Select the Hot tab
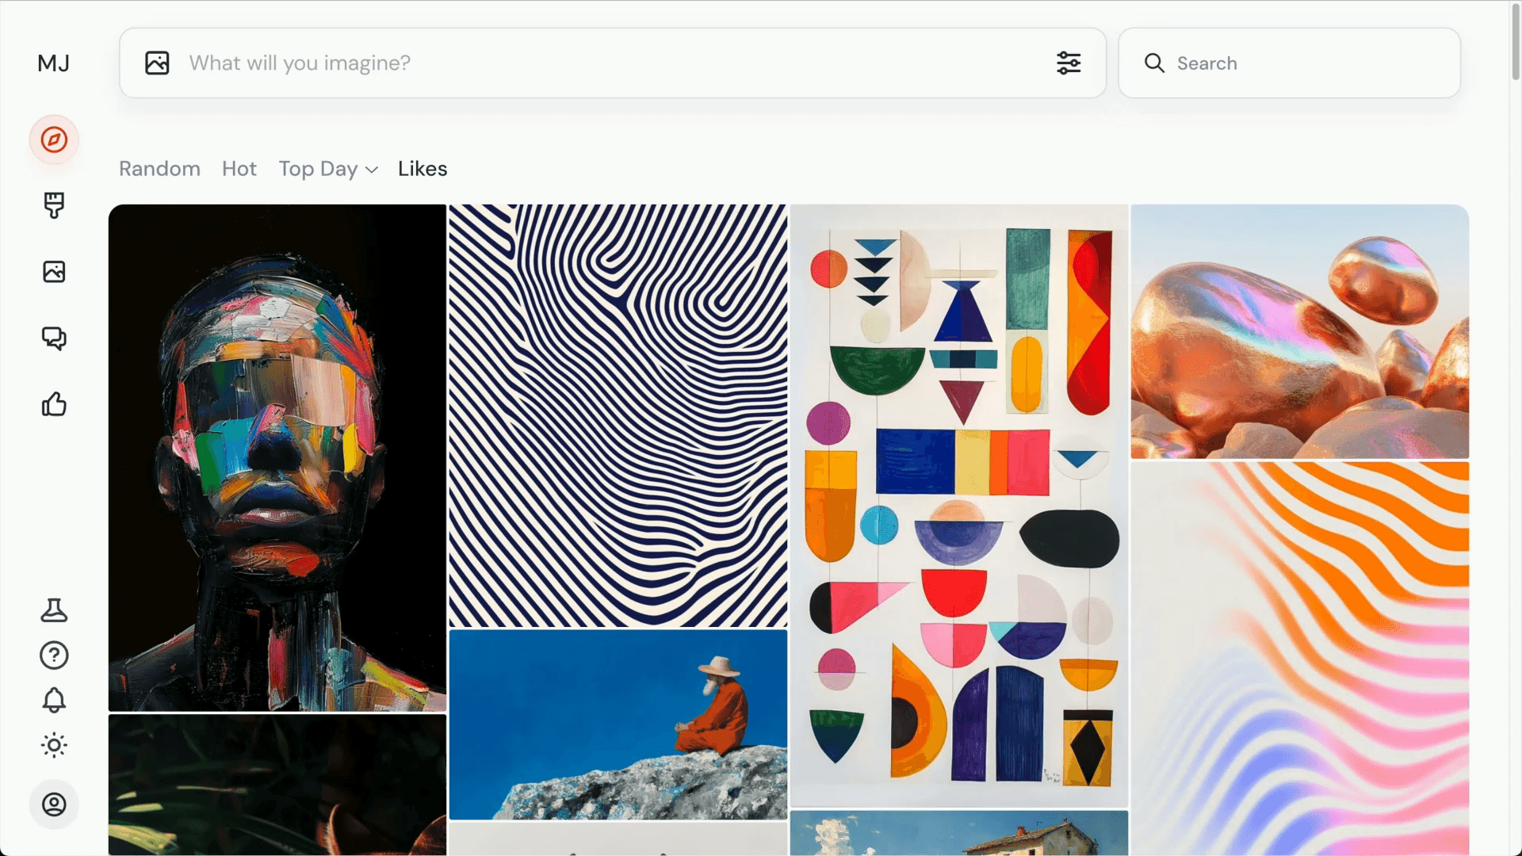 pyautogui.click(x=239, y=167)
